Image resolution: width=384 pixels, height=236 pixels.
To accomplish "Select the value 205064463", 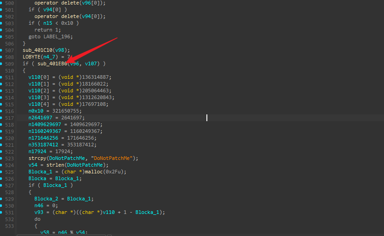I will point(96,91).
